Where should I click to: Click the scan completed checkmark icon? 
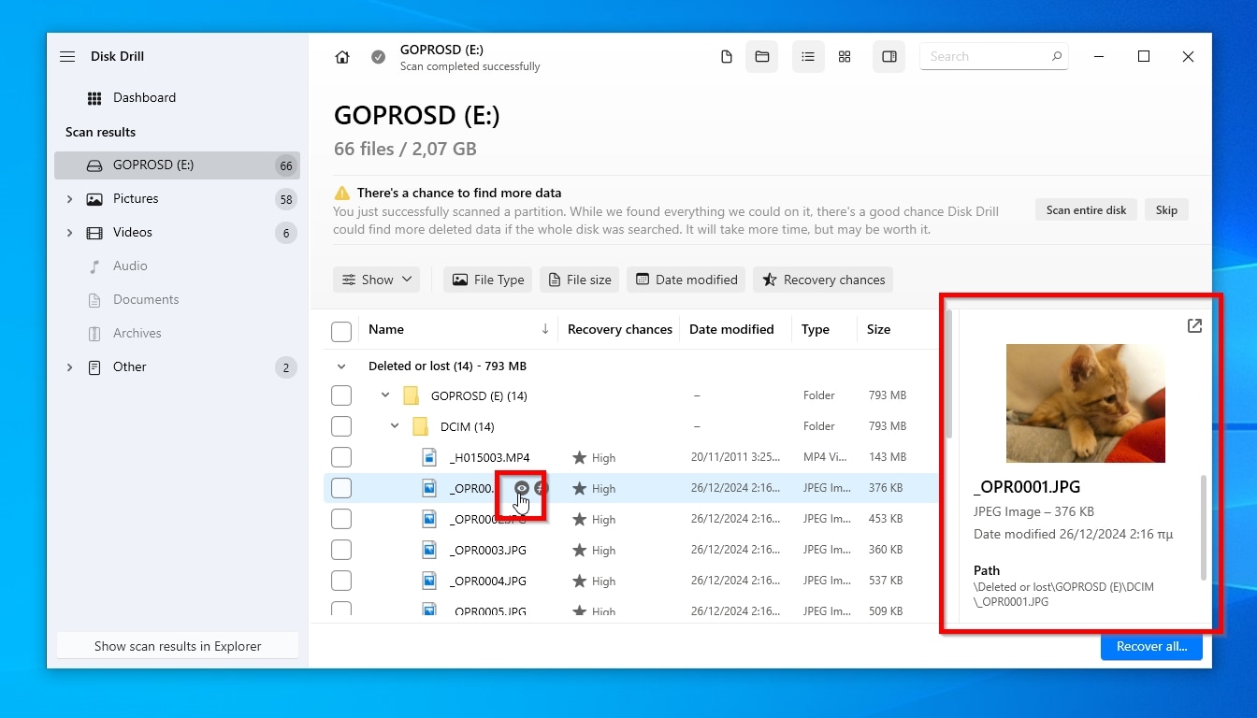(x=378, y=57)
